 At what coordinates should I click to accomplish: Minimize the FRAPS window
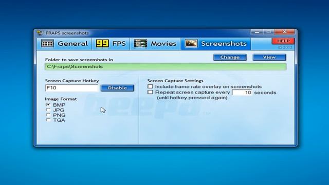[257, 32]
